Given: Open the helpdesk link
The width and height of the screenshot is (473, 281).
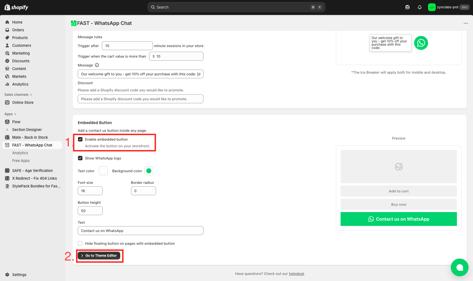Looking at the screenshot, I should pos(296,274).
